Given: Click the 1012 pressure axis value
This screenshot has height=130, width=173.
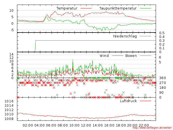Looking at the screenshot, I should point(9,110).
